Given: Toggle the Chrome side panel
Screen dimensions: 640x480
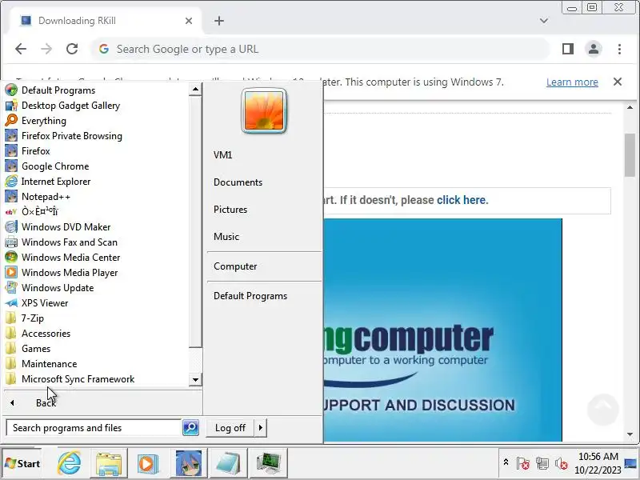Looking at the screenshot, I should pyautogui.click(x=568, y=49).
